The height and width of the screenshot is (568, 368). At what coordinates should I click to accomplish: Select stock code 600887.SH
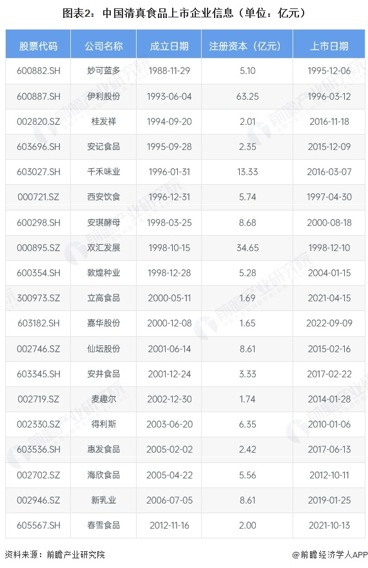(x=39, y=97)
